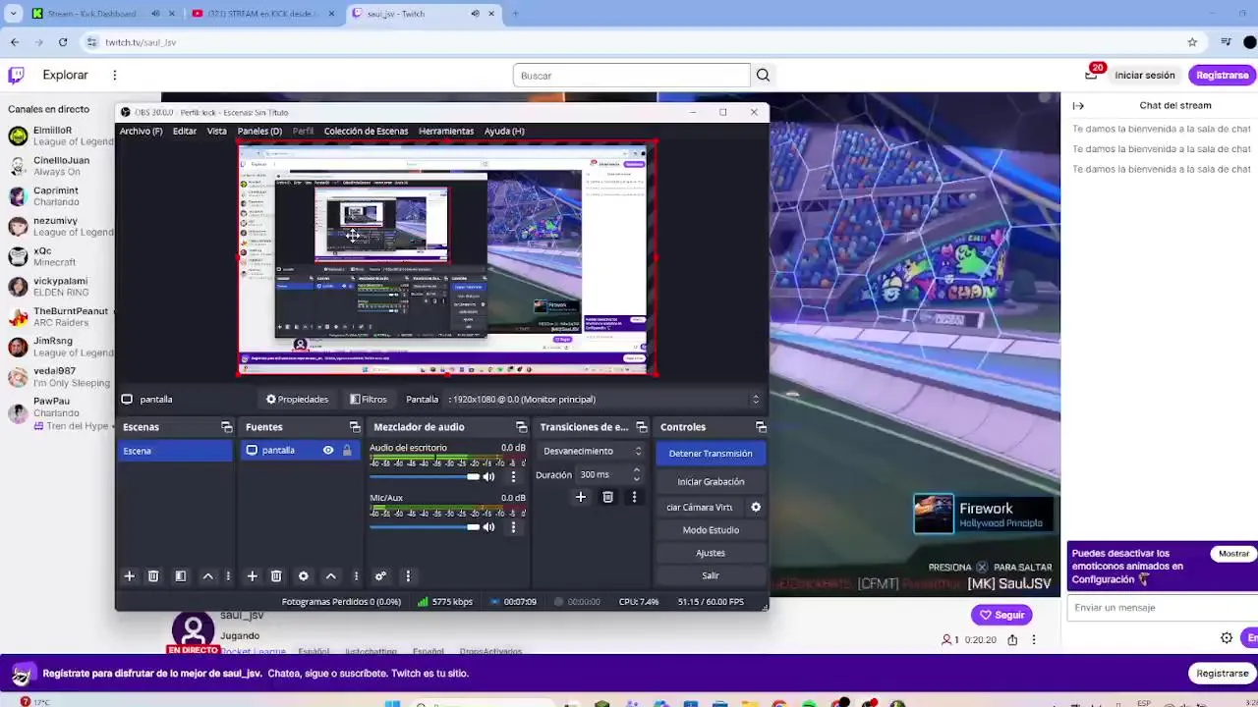Select Escena in scenes list
Image resolution: width=1258 pixels, height=707 pixels.
tap(176, 451)
